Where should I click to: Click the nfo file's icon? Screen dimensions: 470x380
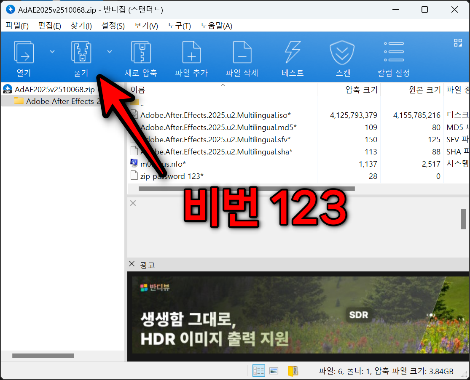134,163
